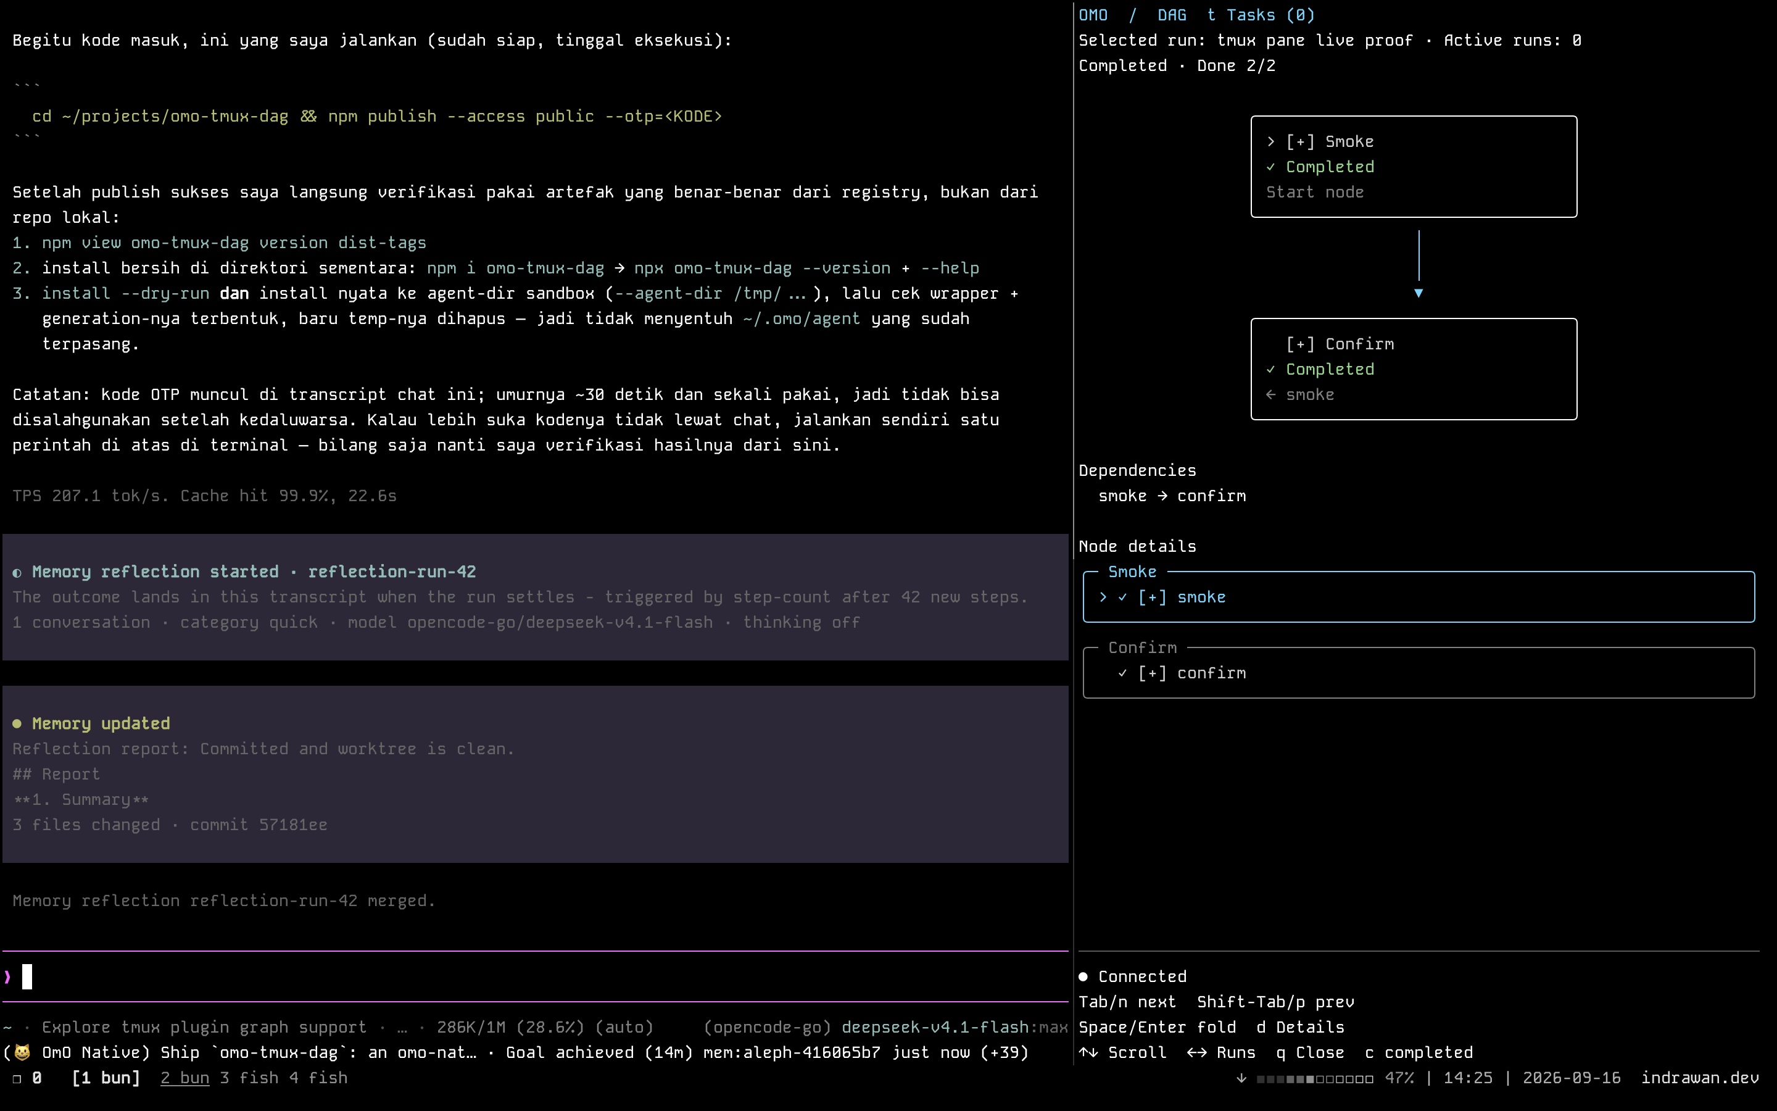Switch to tmux window '2 bun'
Viewport: 1777px width, 1111px height.
(184, 1078)
